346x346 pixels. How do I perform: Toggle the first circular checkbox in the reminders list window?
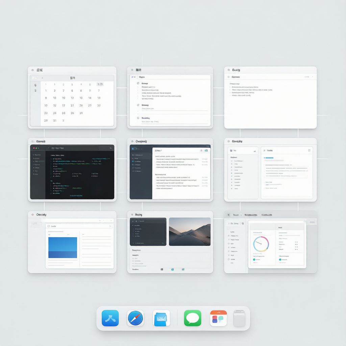click(138, 83)
